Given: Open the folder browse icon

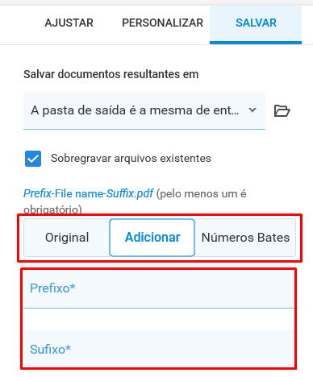Looking at the screenshot, I should click(282, 110).
